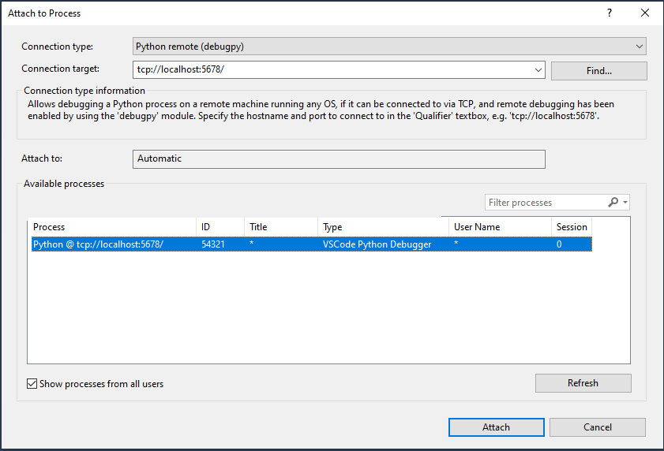The image size is (664, 451).
Task: Click the VSCode Python Debugger type cell
Action: 377,244
